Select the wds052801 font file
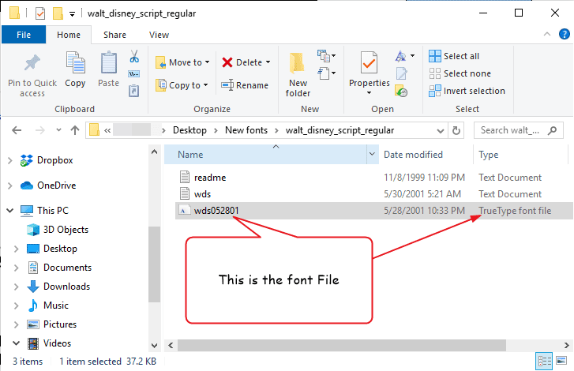This screenshot has width=574, height=371. pos(374,211)
